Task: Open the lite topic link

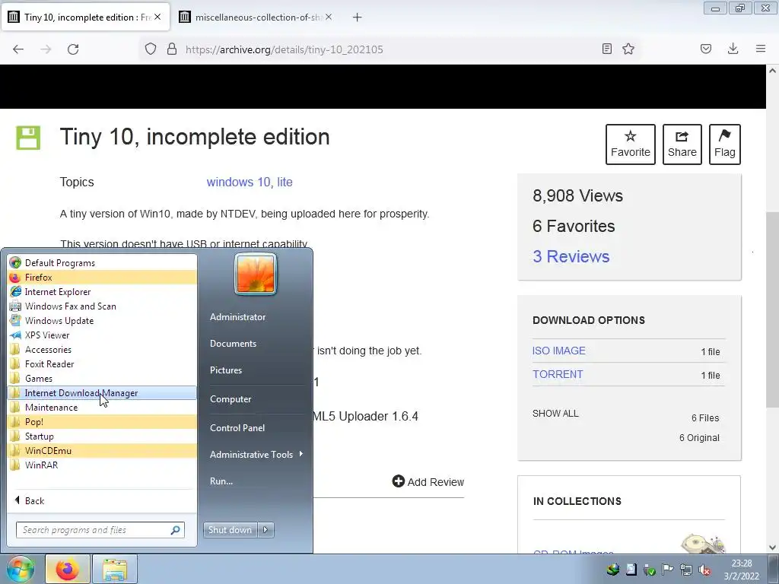Action: point(285,182)
